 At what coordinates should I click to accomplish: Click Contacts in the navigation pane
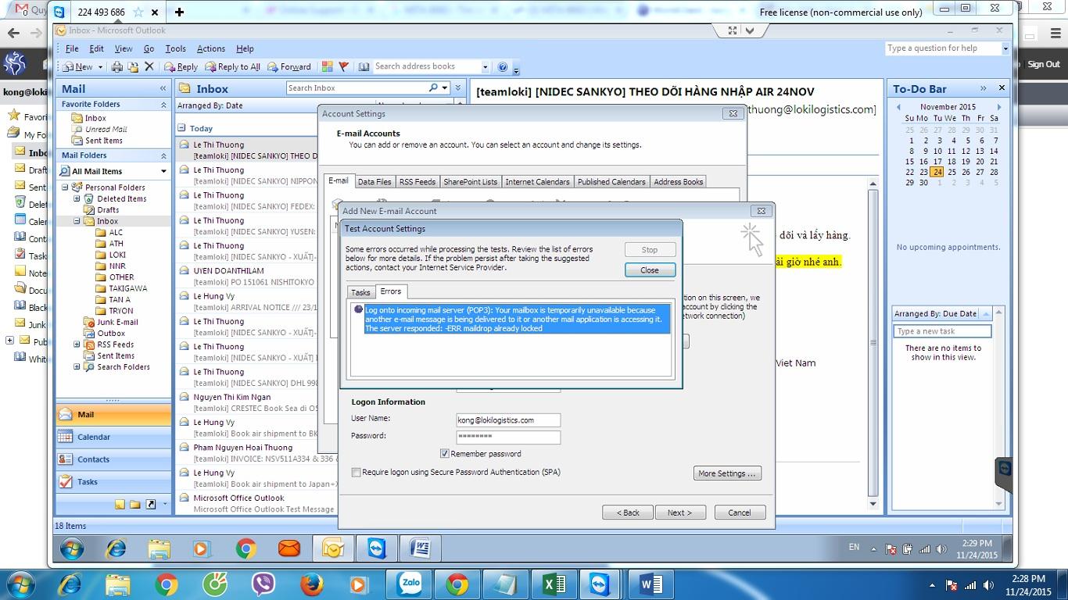pos(114,460)
